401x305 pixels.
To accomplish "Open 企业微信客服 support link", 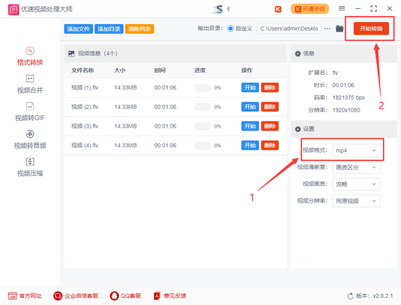I will [76, 296].
